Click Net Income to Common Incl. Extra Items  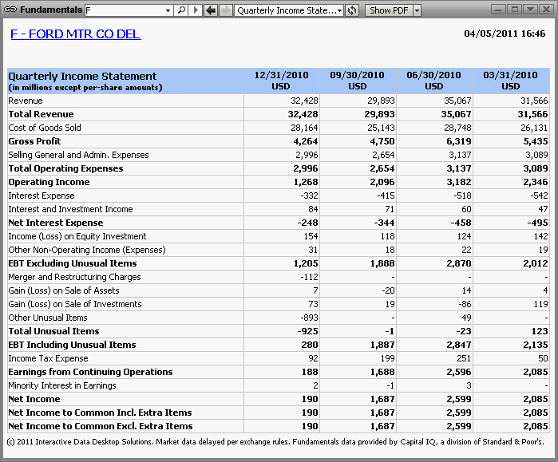[x=100, y=413]
